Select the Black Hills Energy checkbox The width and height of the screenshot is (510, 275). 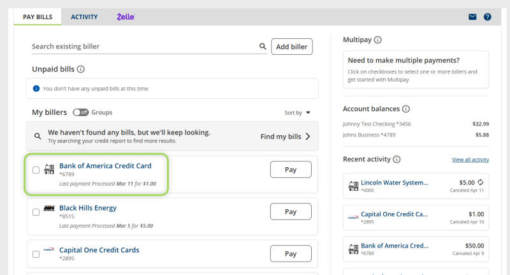point(36,212)
